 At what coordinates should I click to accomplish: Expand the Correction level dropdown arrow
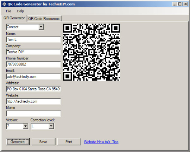coord(51,126)
